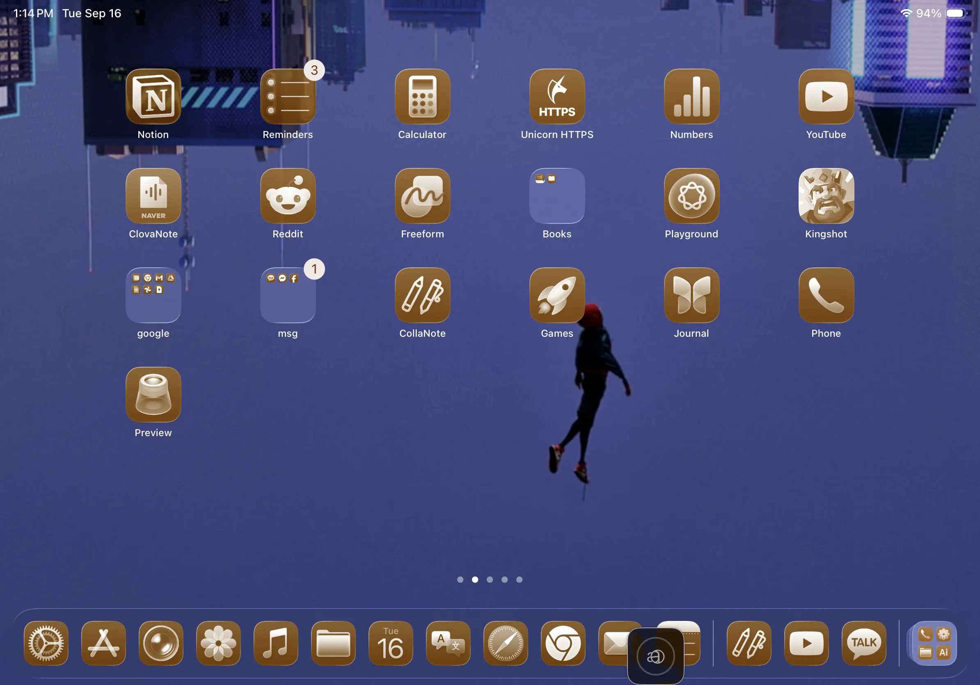Launch the Calculator app
980x685 pixels.
423,97
